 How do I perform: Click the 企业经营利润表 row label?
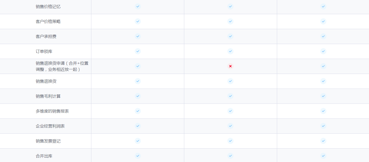(50, 126)
